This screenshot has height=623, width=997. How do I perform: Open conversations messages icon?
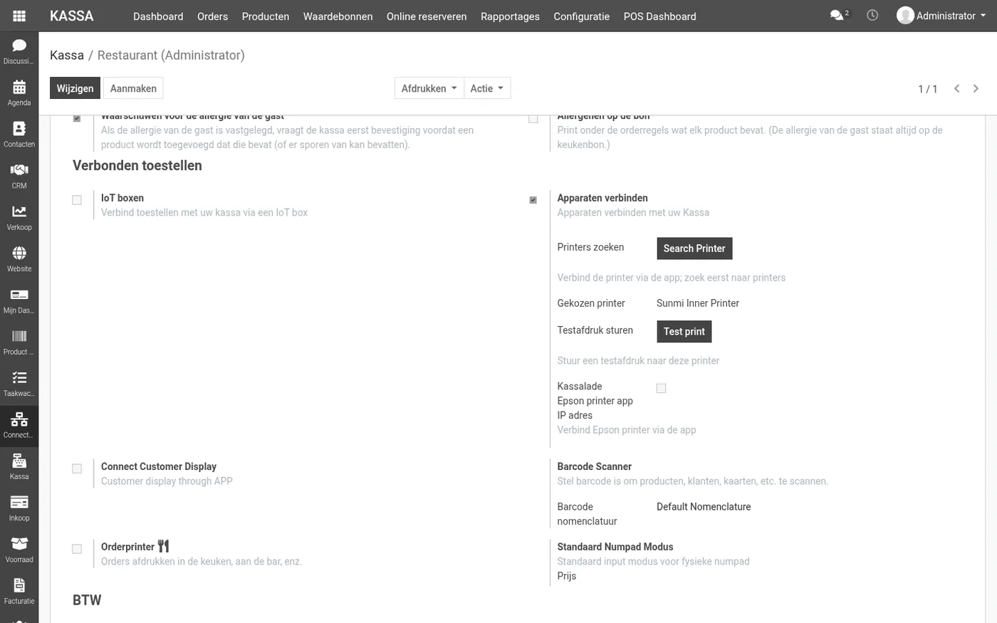(x=840, y=15)
